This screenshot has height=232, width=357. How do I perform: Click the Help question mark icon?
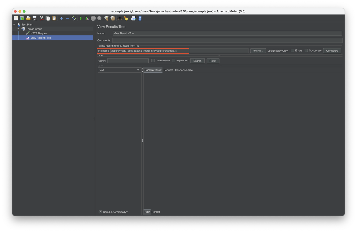click(140, 18)
